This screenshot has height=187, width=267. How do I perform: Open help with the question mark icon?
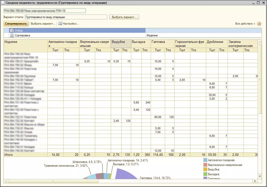pos(259,24)
